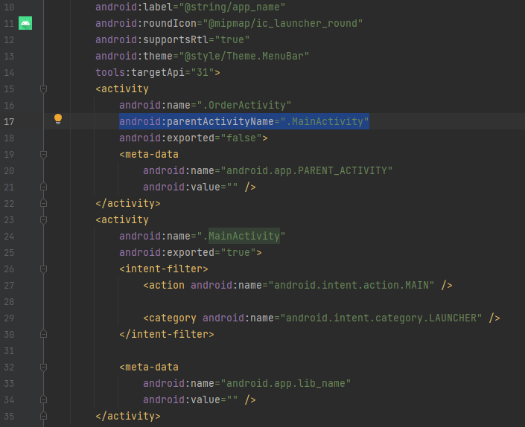Click the closing activity tag on line 35

click(x=128, y=417)
